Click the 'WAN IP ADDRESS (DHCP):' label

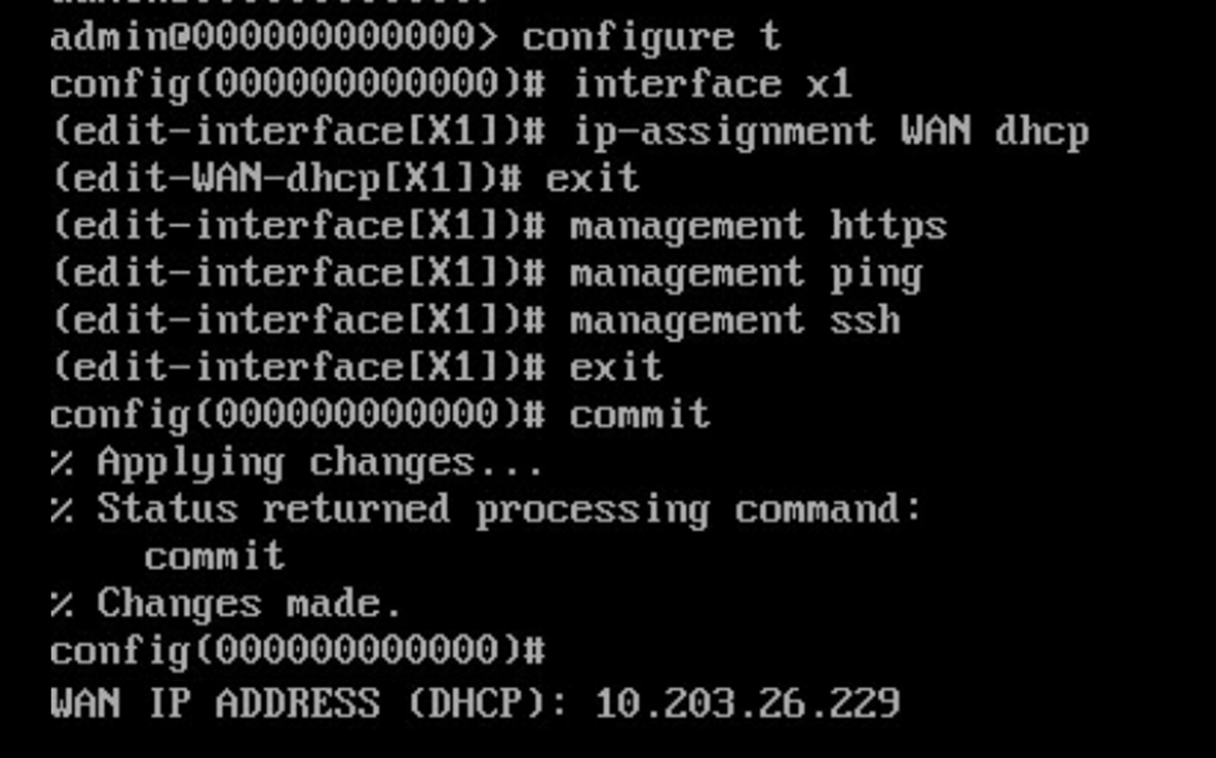(308, 702)
